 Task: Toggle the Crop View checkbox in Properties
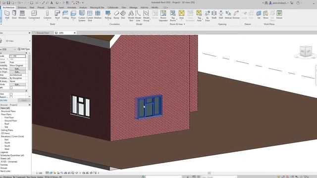[x=11, y=94]
